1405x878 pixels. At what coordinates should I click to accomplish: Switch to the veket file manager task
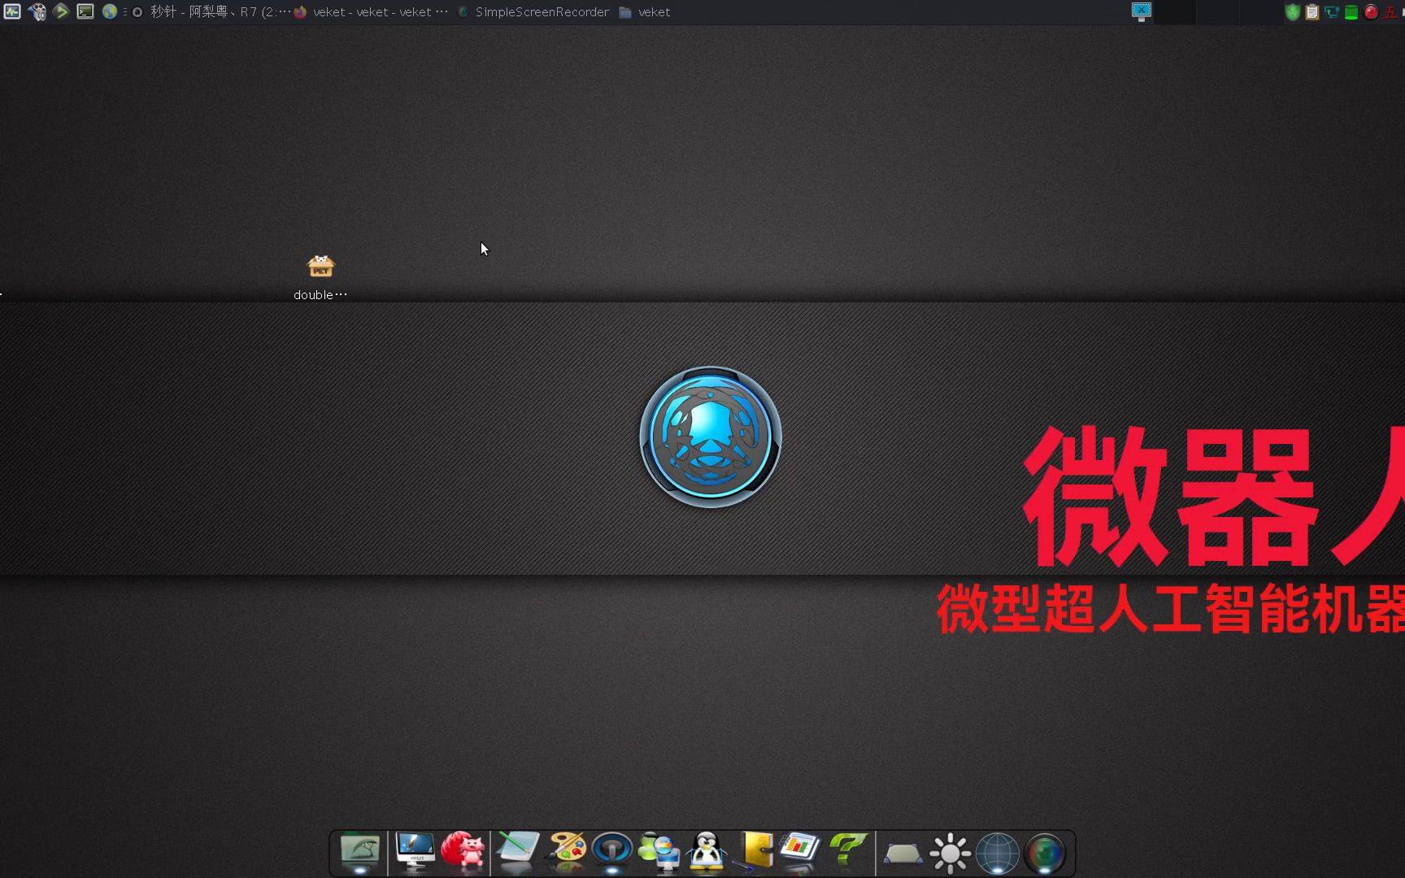click(x=645, y=11)
